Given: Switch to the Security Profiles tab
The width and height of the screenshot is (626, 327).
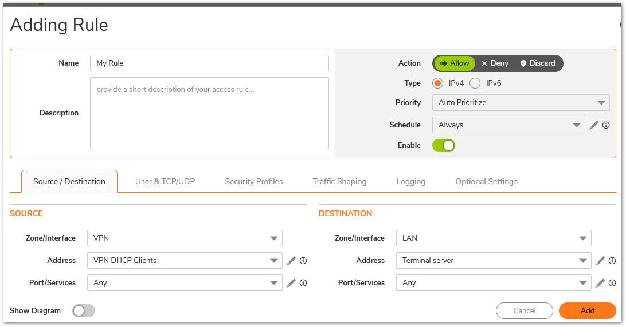Looking at the screenshot, I should point(253,182).
